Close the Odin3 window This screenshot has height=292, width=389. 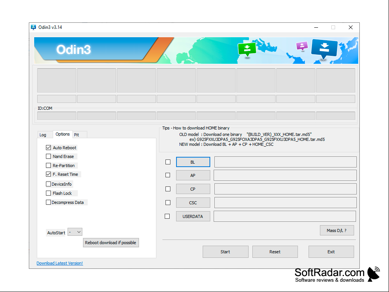(351, 27)
